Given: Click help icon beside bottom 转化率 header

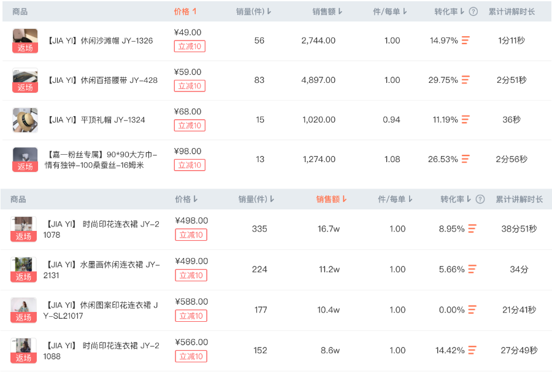Looking at the screenshot, I should (x=480, y=200).
